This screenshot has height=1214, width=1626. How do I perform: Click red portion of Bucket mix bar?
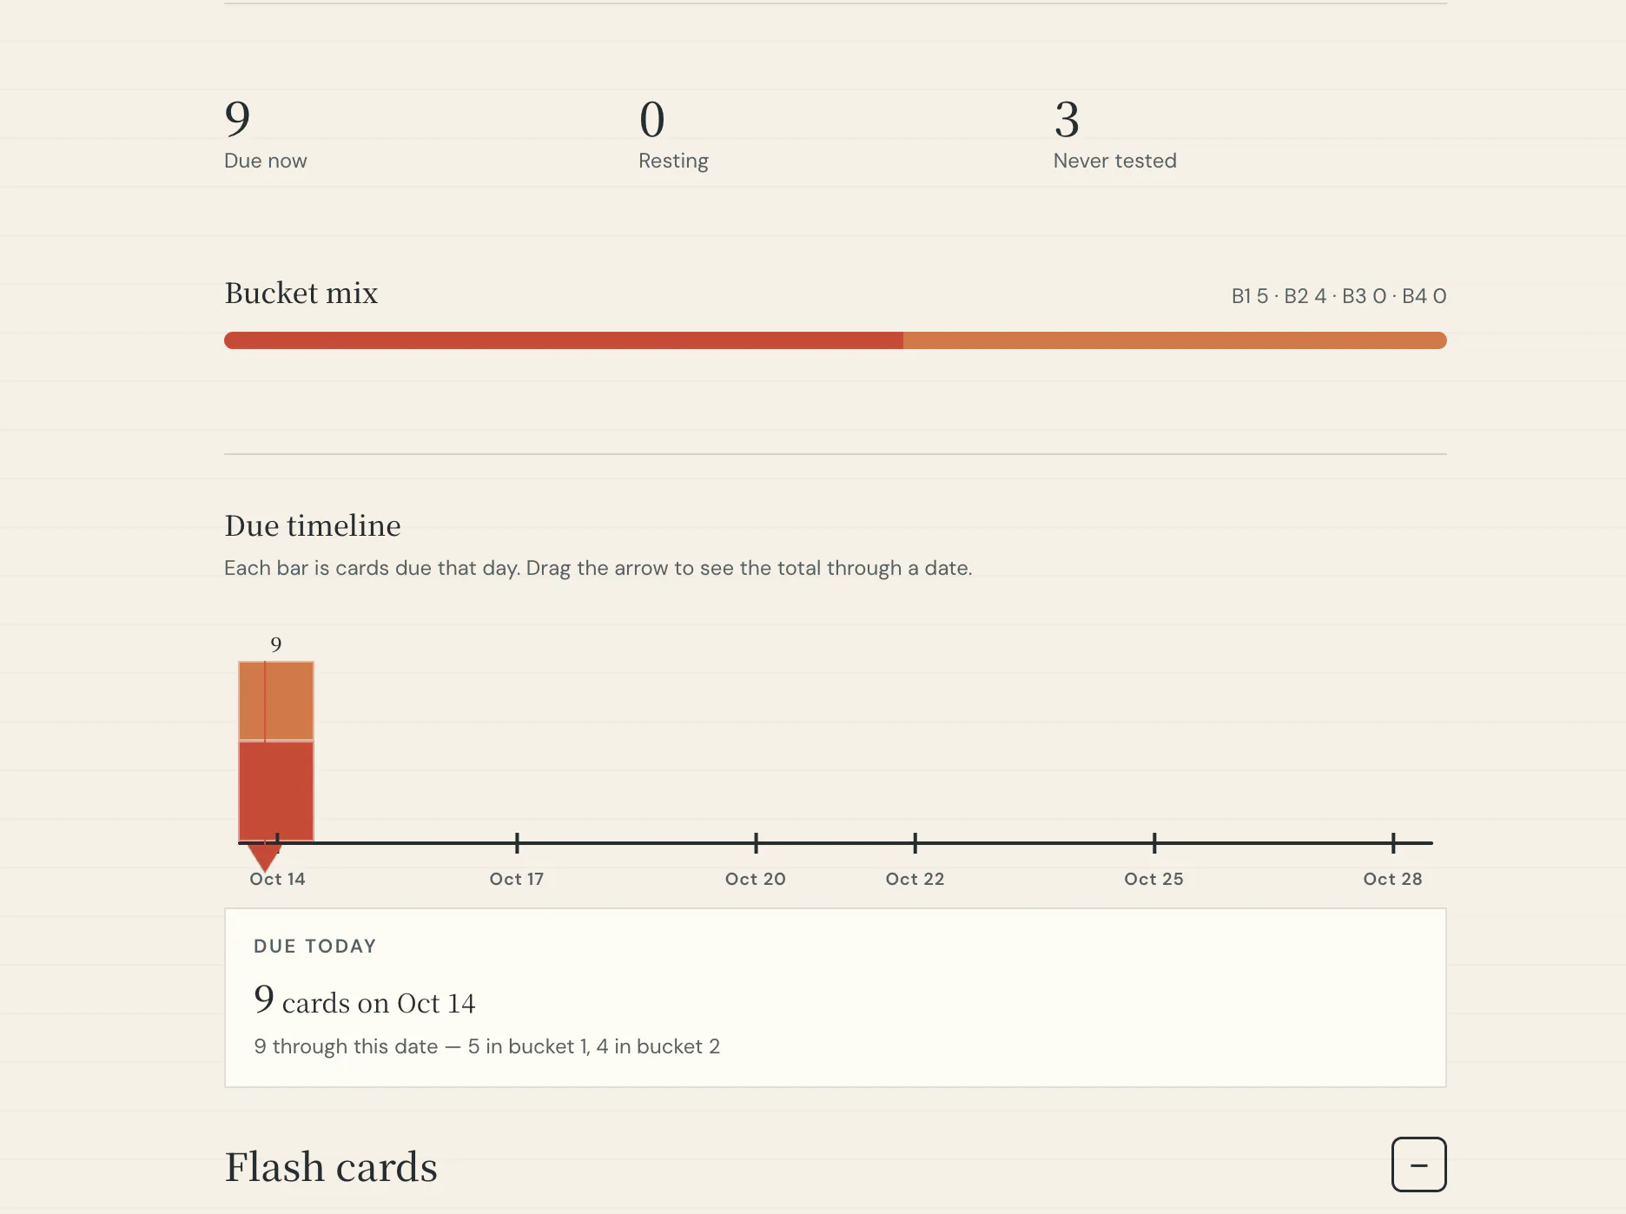564,340
